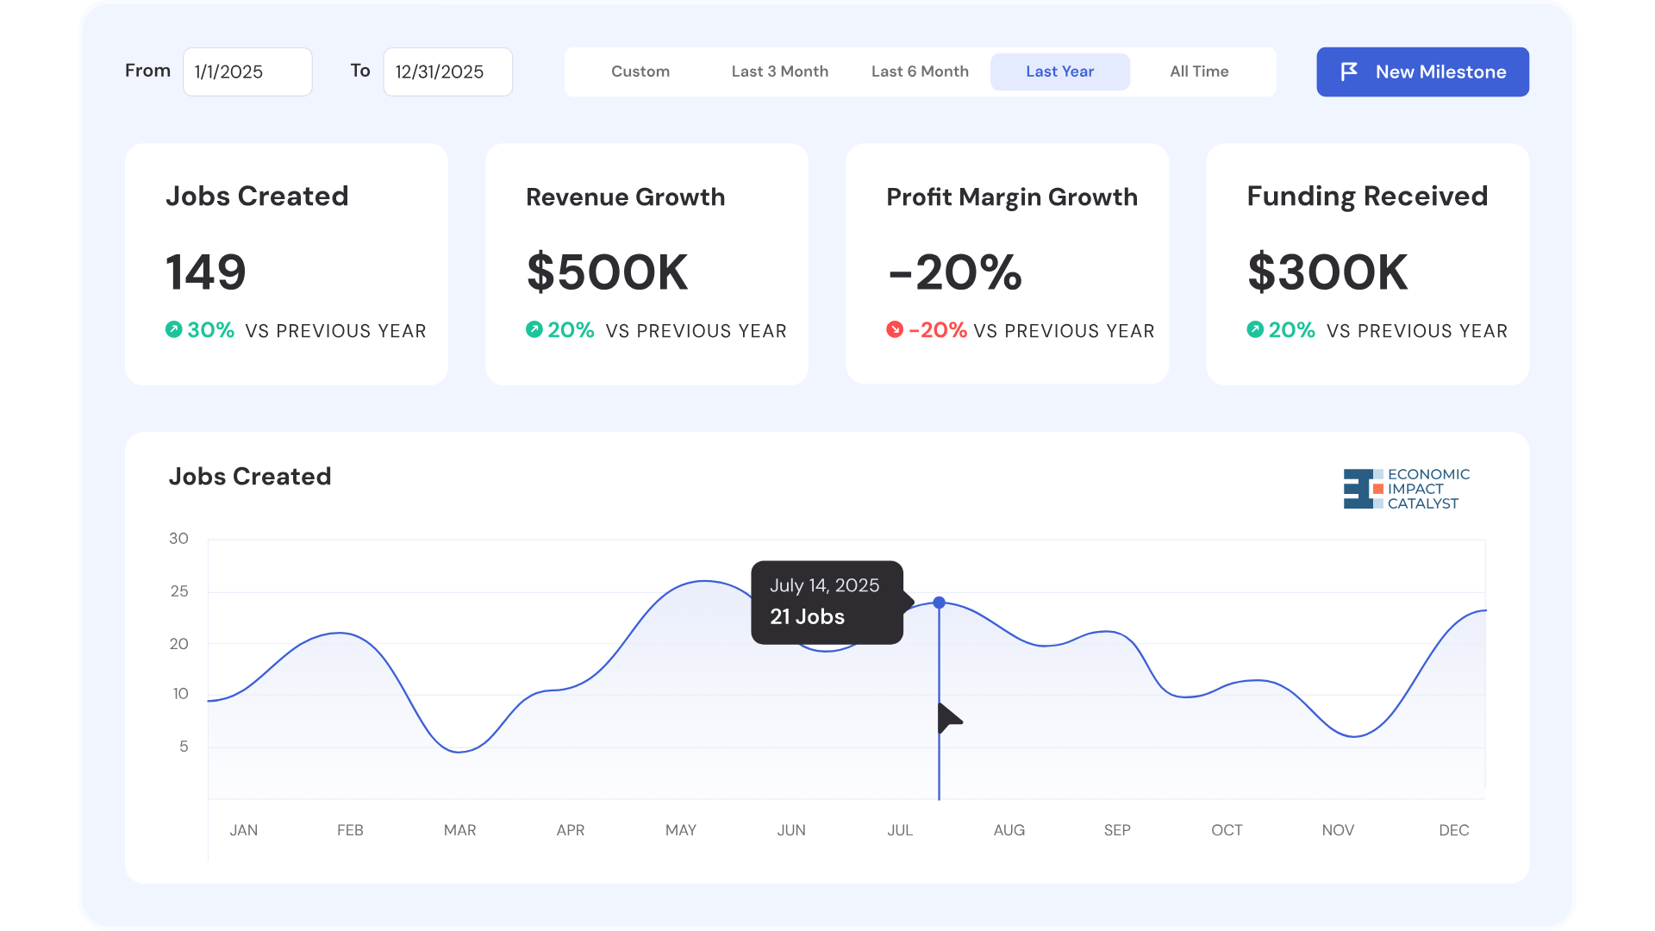The width and height of the screenshot is (1655, 931).
Task: Select the Custom date range tab
Action: point(640,72)
